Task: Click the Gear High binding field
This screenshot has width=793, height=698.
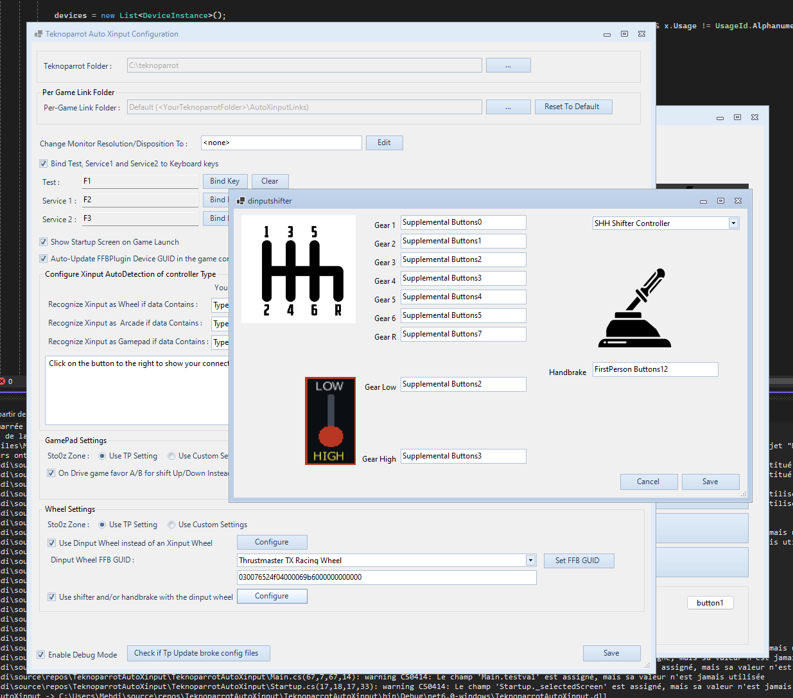Action: 464,456
